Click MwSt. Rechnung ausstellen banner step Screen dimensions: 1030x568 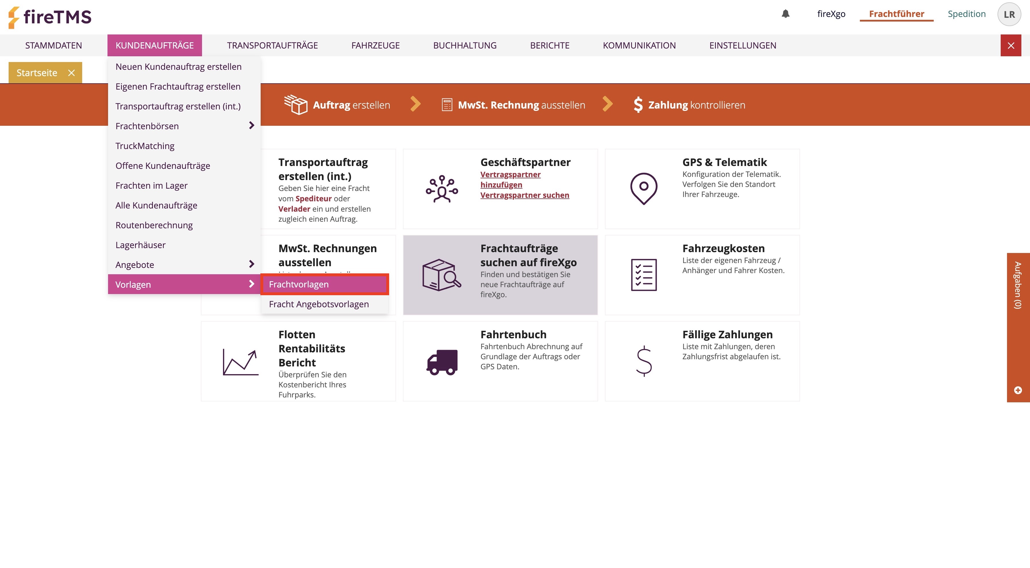tap(513, 105)
